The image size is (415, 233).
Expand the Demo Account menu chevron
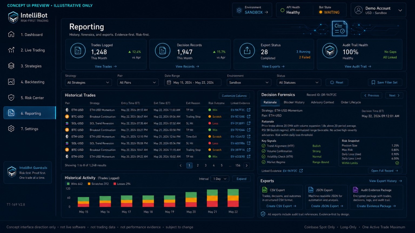(x=400, y=10)
